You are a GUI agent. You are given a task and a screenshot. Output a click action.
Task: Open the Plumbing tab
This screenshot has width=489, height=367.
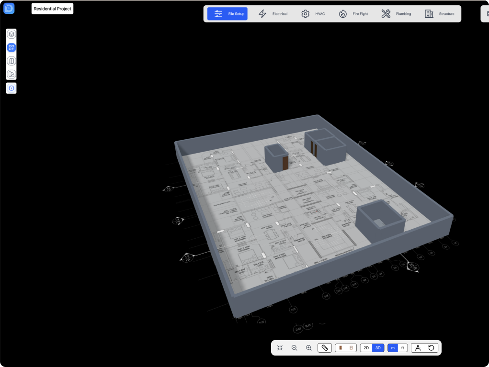(x=396, y=14)
